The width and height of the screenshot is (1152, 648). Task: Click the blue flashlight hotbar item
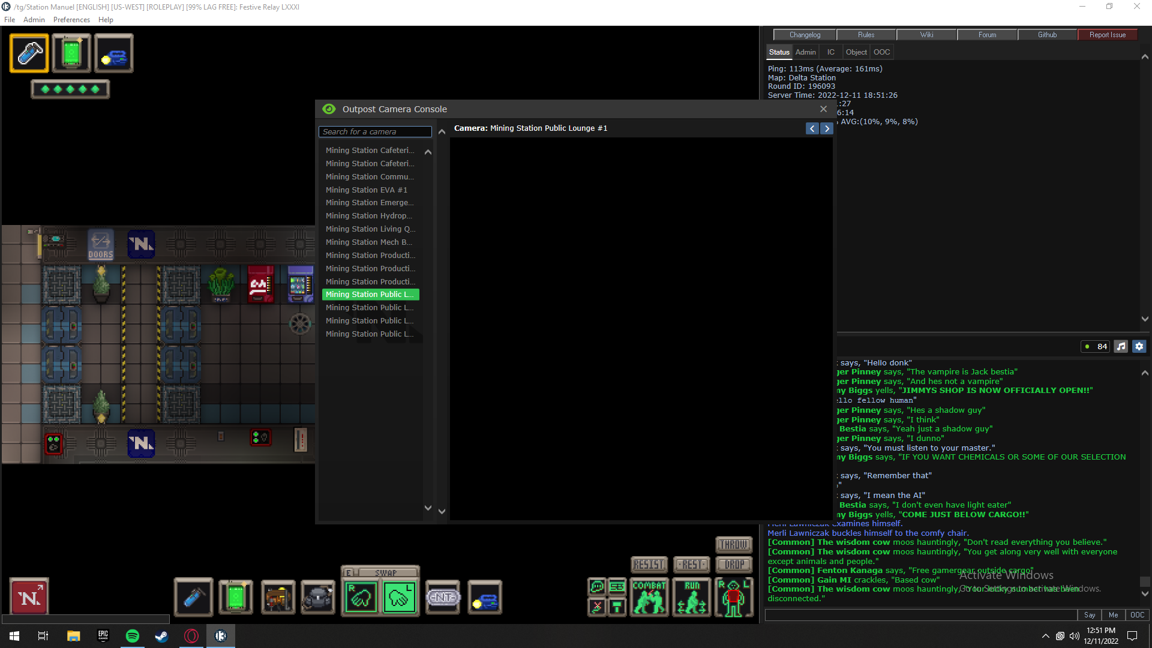tap(485, 597)
